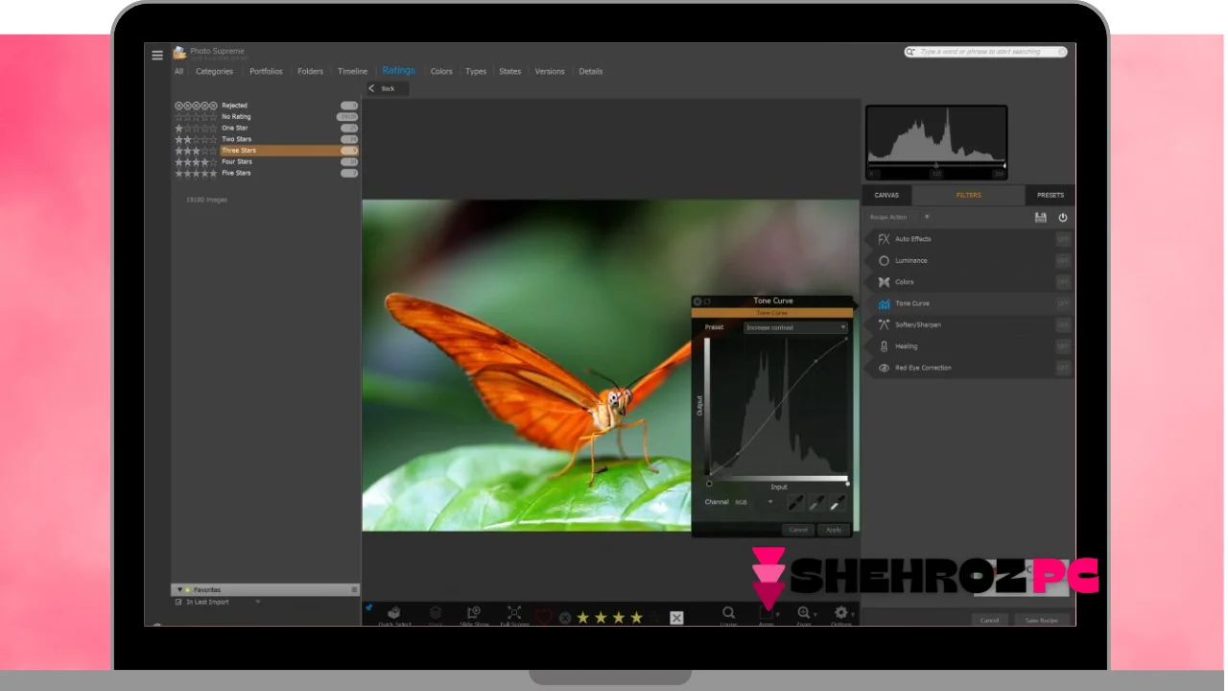Focus the search field at top right
This screenshot has width=1228, height=691.
coord(986,52)
